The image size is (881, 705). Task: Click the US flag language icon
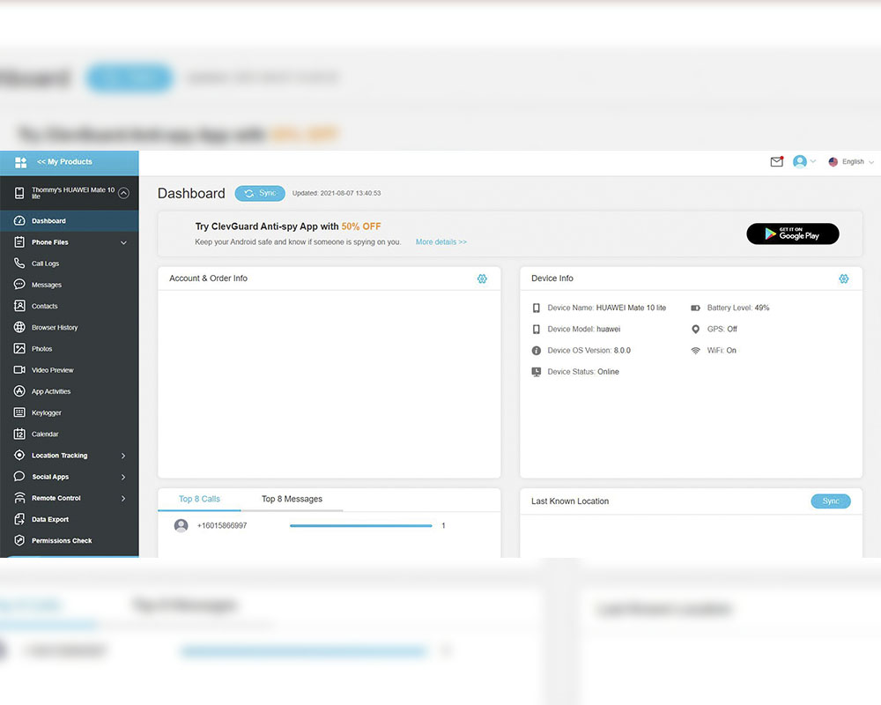click(x=833, y=162)
